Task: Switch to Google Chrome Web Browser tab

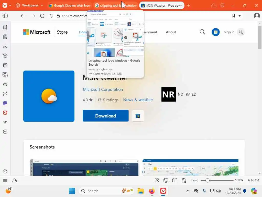Action: [x=70, y=6]
